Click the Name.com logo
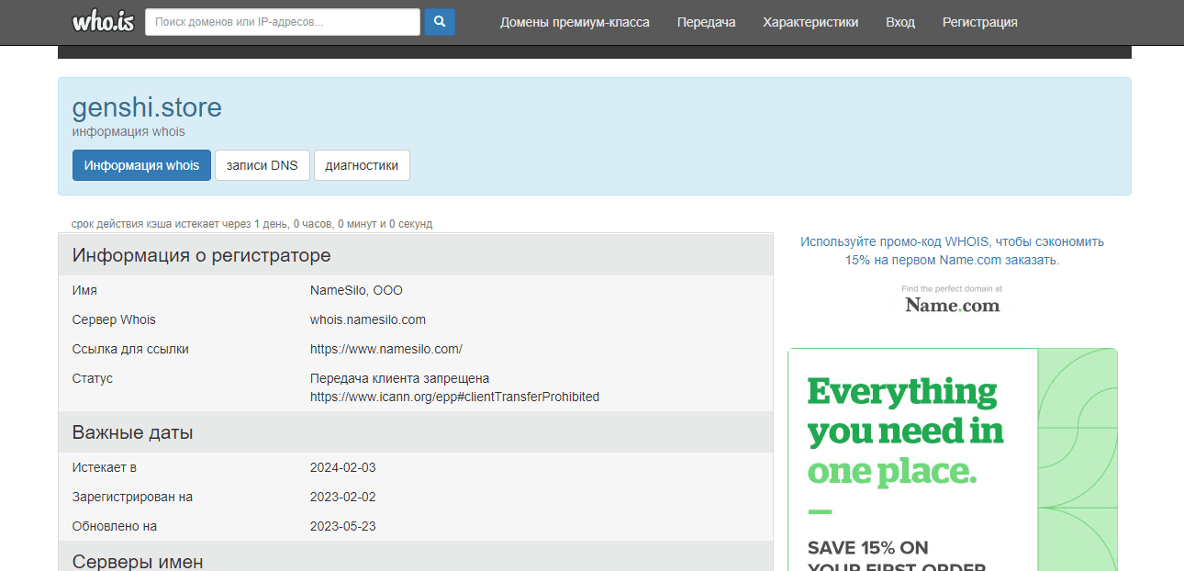The image size is (1184, 571). (952, 305)
